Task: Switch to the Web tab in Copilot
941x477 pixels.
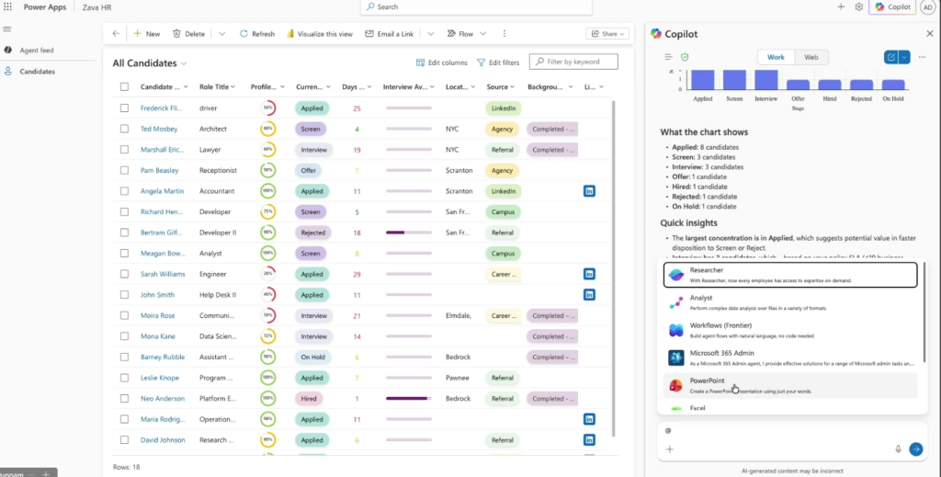Action: [x=811, y=57]
